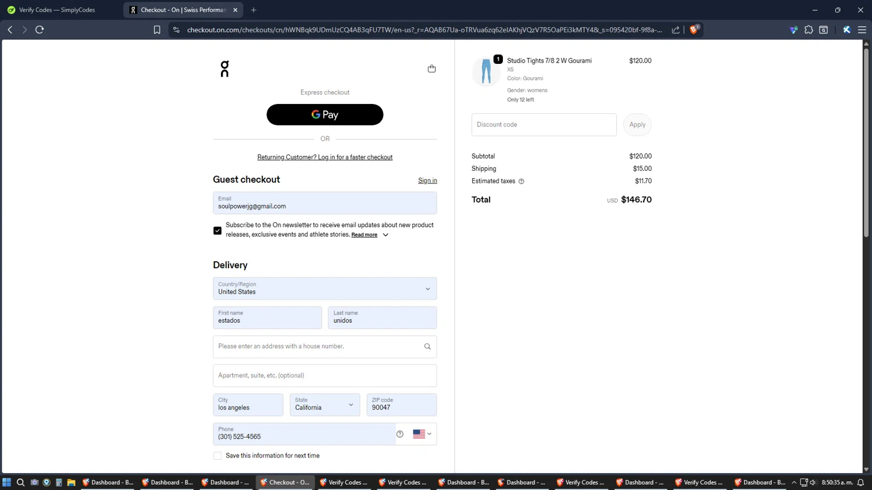872x490 pixels.
Task: Click the phone help question mark icon
Action: pos(400,434)
